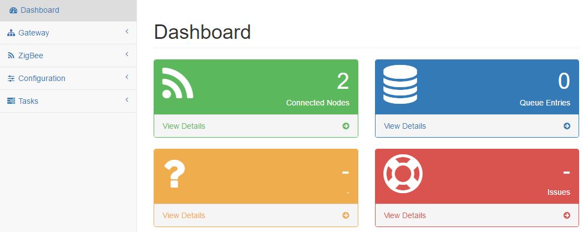Click the life ring icon on Issues card
The width and height of the screenshot is (583, 232).
click(x=403, y=173)
